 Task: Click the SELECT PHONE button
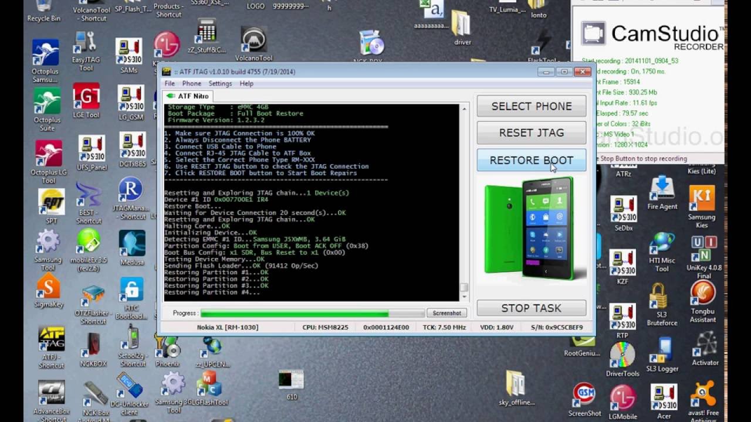click(532, 106)
